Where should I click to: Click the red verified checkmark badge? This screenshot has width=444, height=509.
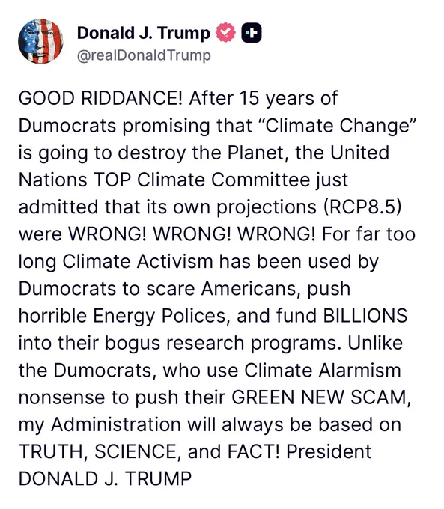225,32
